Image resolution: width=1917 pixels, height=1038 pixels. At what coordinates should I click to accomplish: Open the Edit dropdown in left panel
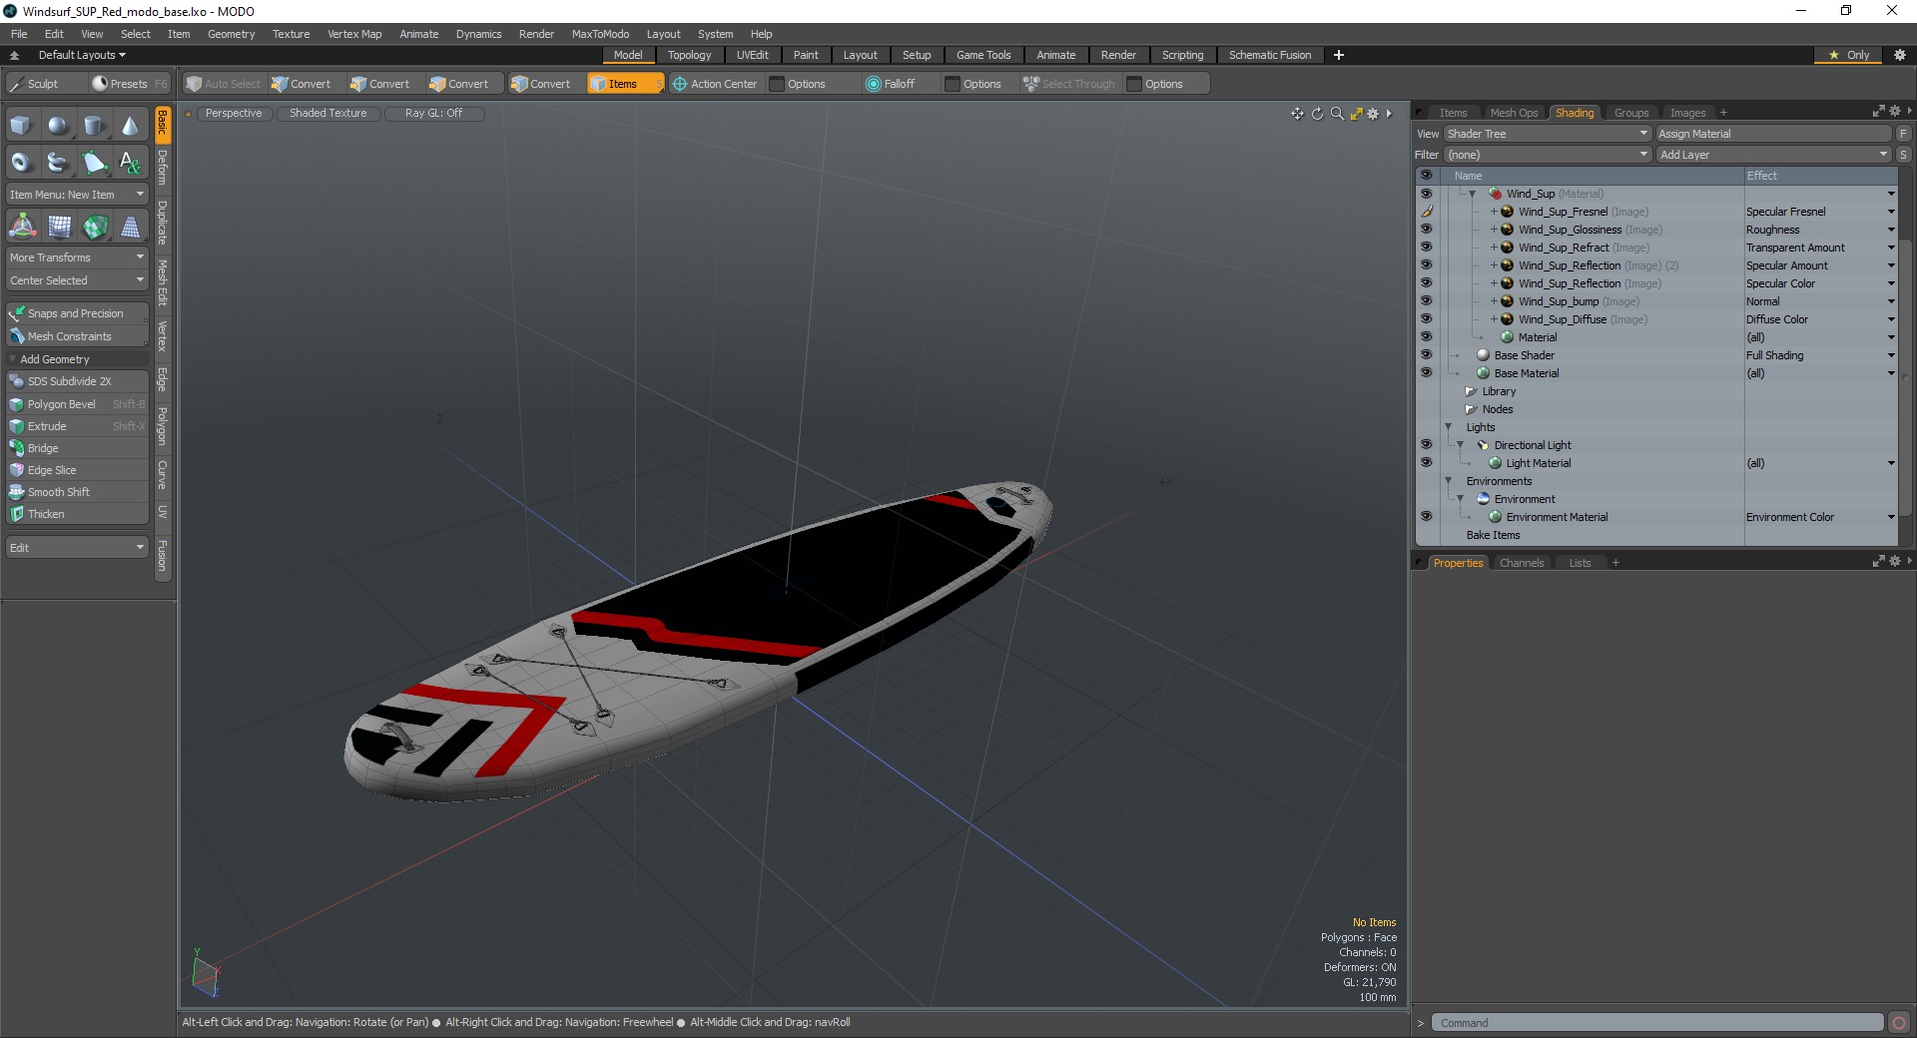click(x=77, y=548)
